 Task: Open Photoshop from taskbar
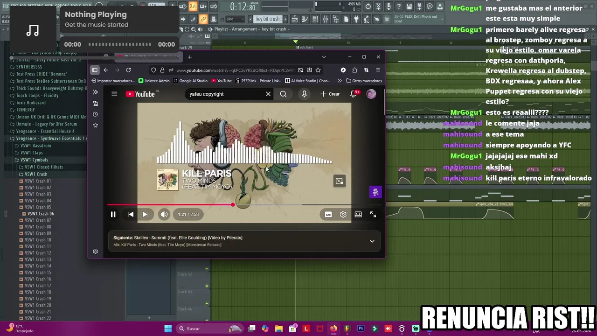point(361,329)
